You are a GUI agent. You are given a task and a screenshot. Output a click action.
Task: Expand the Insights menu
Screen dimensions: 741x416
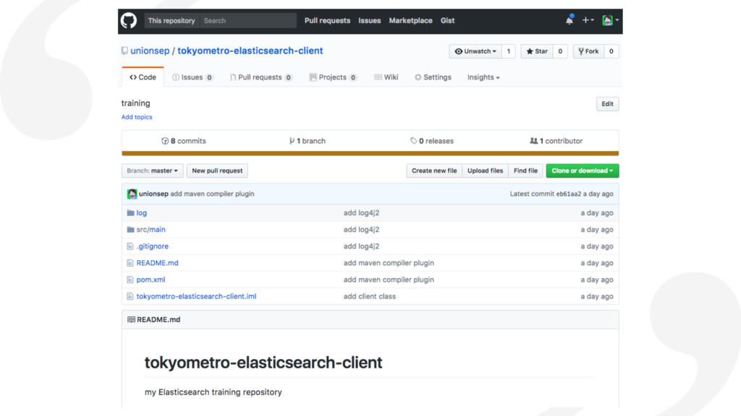[483, 77]
